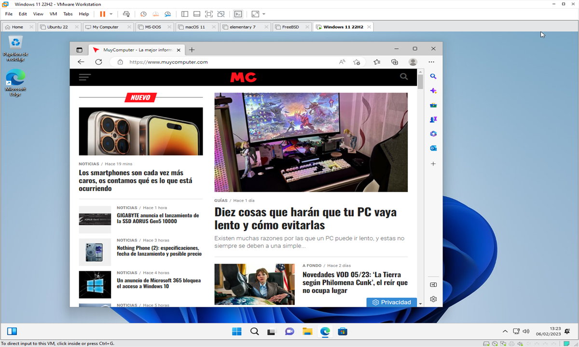Open the 'Diez cosas que harán' article headline
This screenshot has height=347, width=579.
pyautogui.click(x=305, y=218)
